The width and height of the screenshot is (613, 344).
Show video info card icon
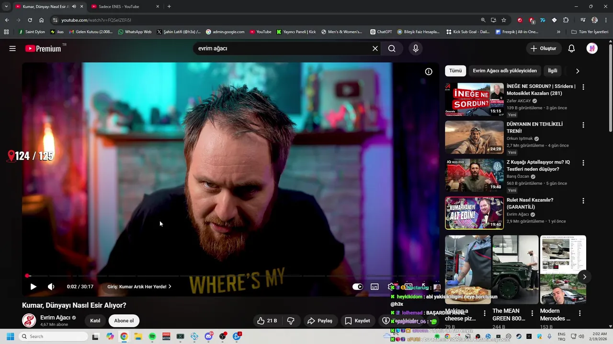[429, 72]
